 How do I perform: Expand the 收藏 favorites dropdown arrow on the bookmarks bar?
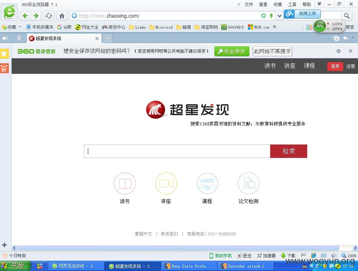[x=20, y=27]
